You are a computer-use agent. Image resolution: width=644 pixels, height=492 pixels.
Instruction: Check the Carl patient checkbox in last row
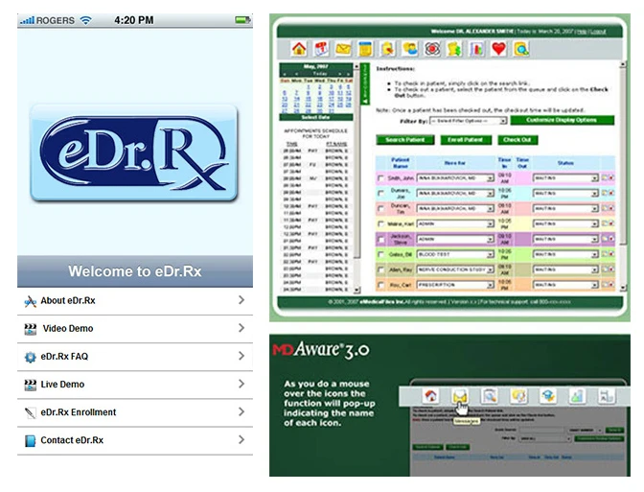tap(380, 285)
